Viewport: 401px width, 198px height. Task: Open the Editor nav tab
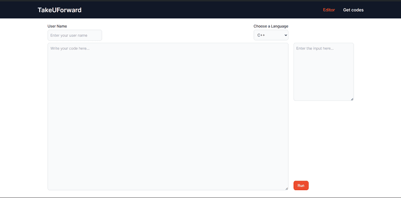329,10
